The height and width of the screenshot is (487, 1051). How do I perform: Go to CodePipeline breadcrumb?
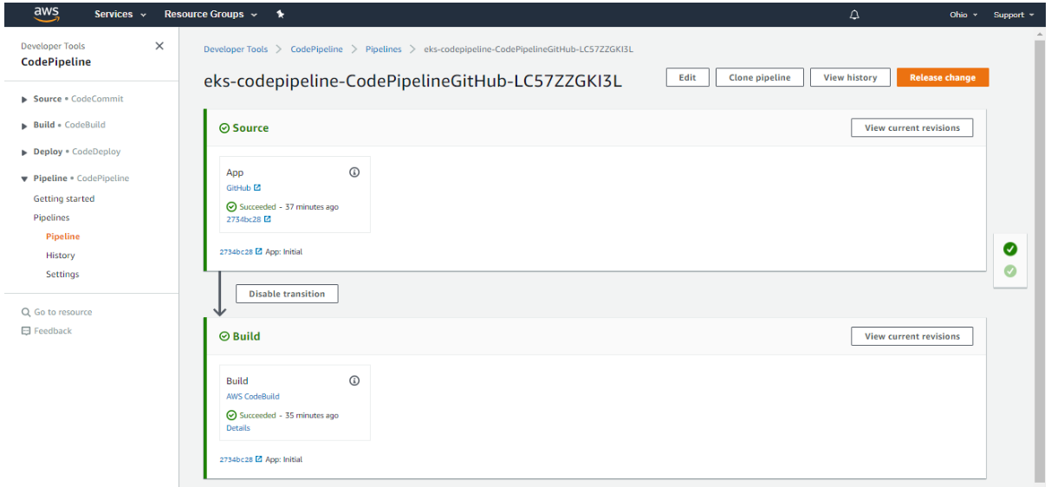317,49
